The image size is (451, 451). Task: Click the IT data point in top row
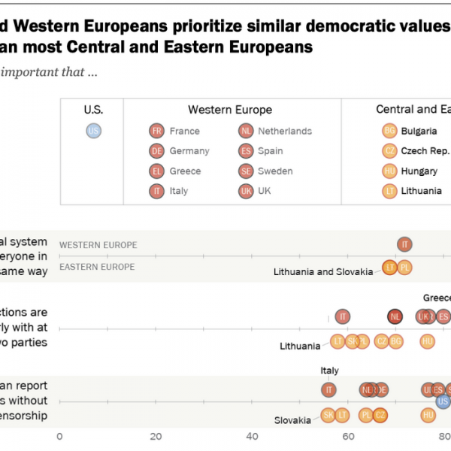point(405,244)
